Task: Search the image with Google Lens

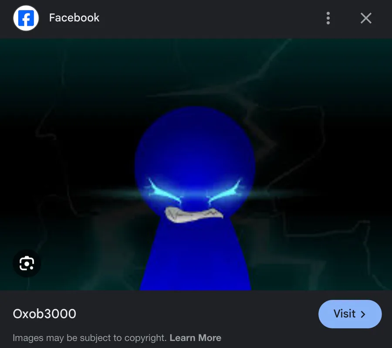Action: [x=27, y=263]
